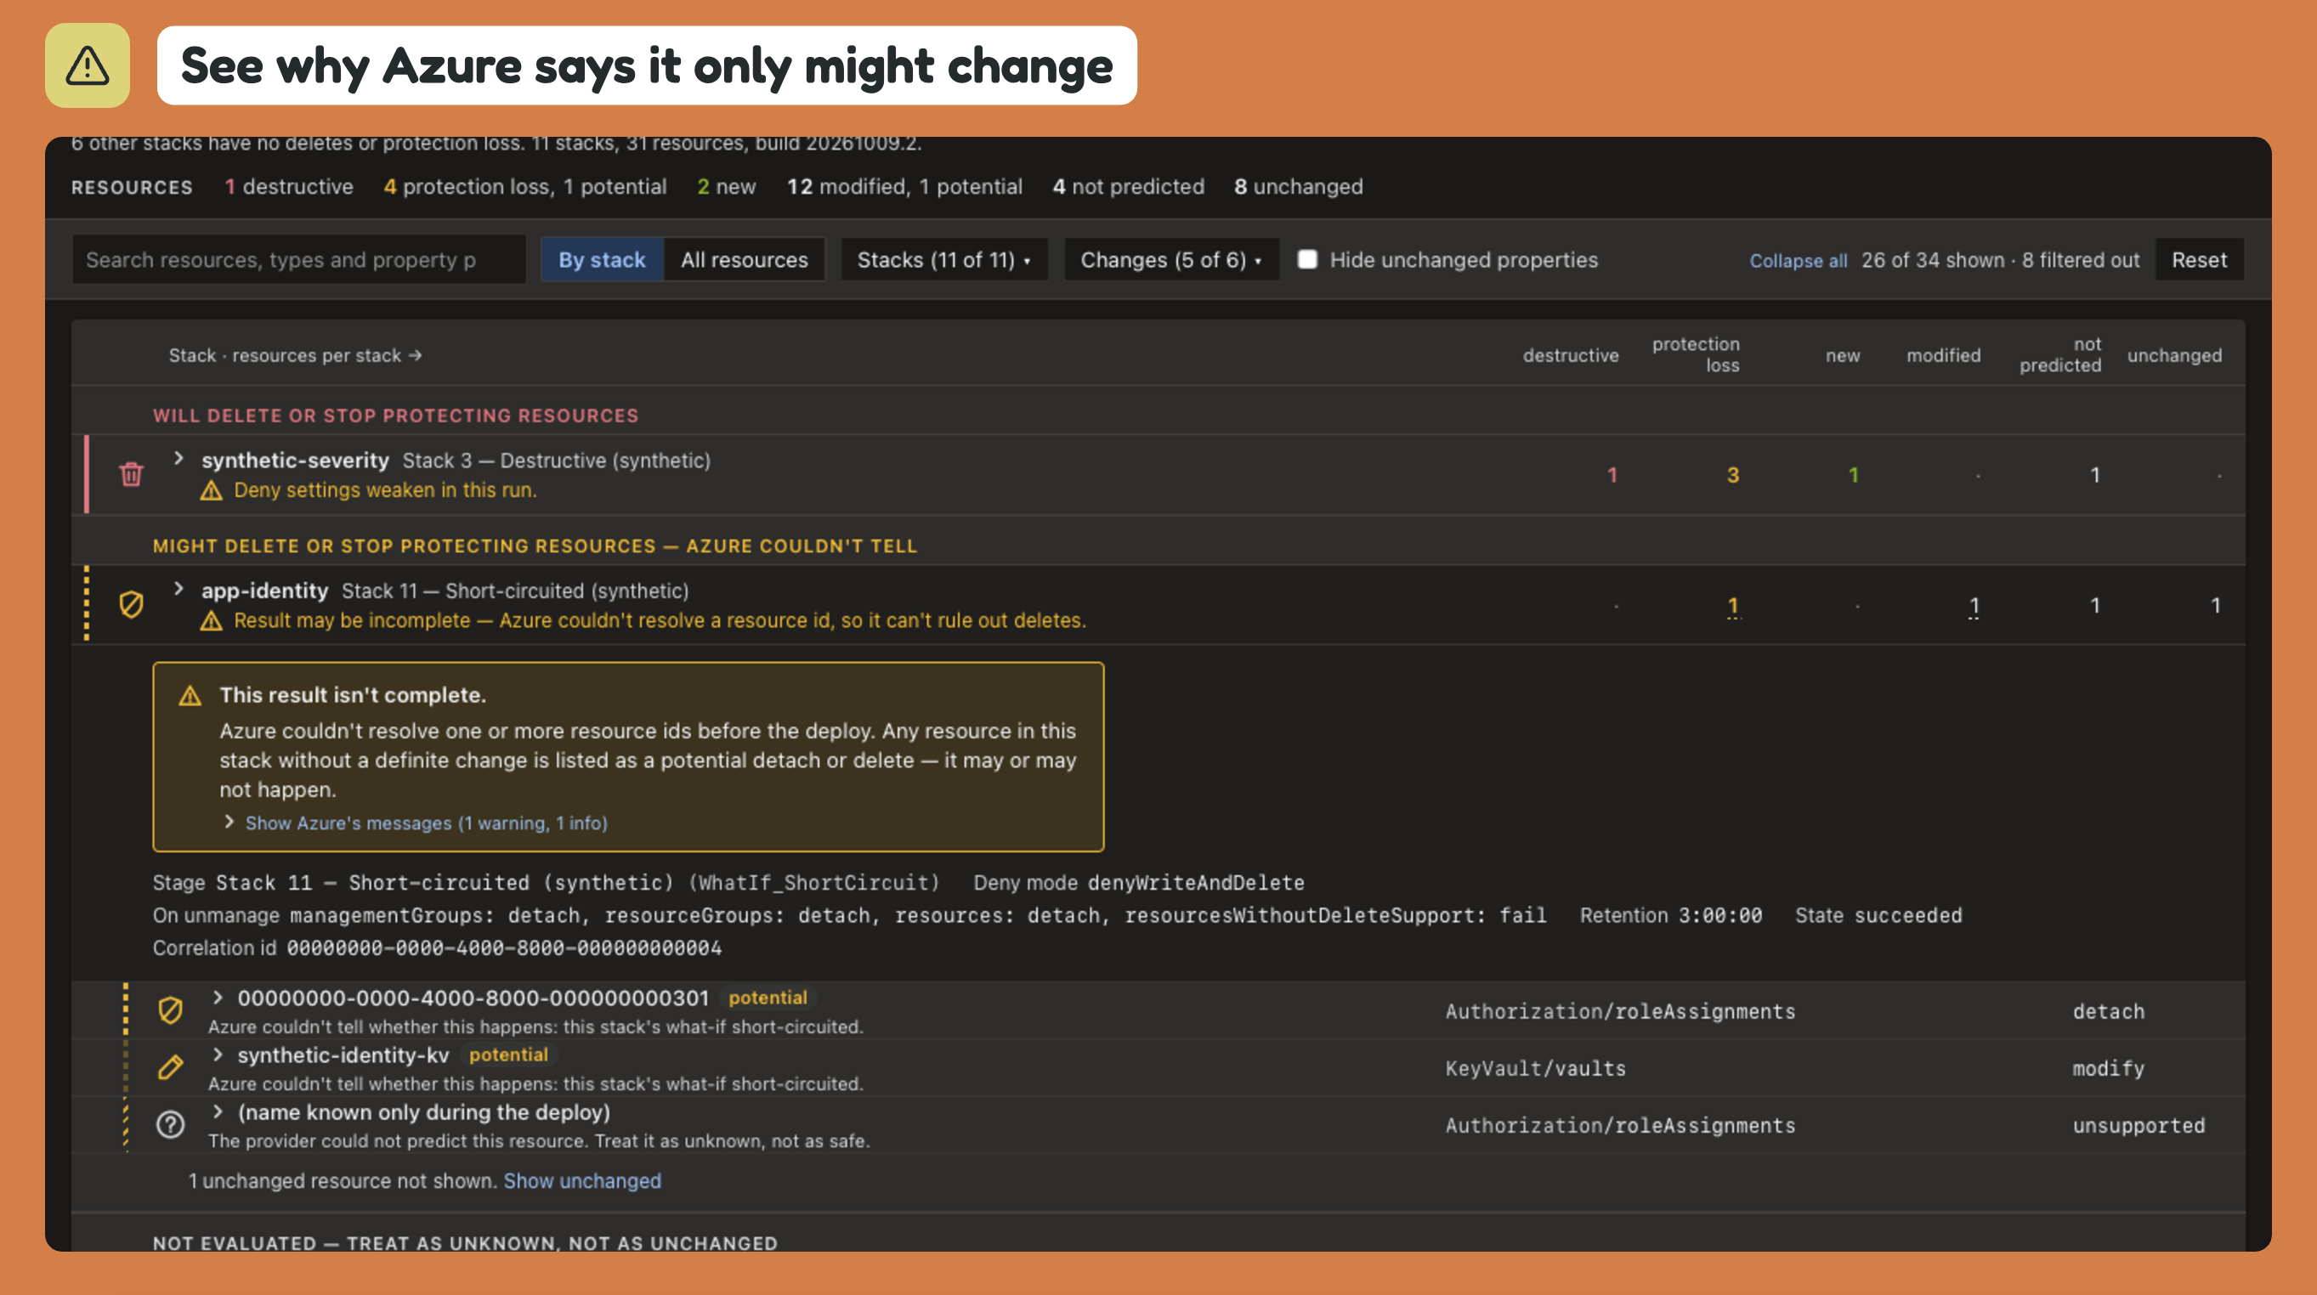Click the 4 not predicted summary
Screen dimensions: 2317x1295
1129,186
